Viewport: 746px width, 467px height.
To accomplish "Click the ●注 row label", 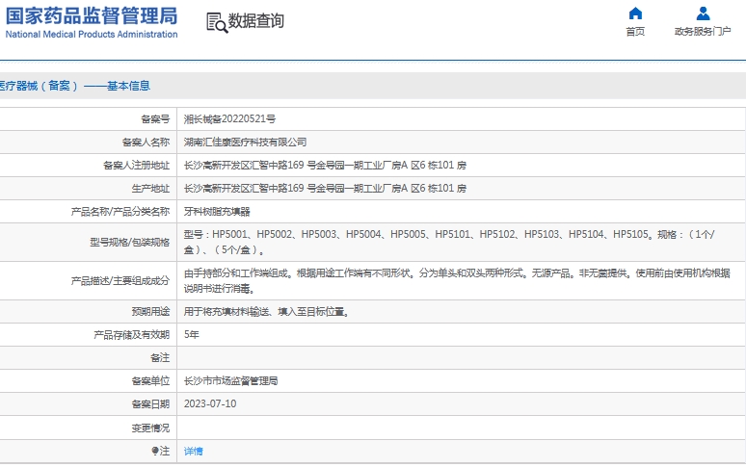I will click(160, 451).
